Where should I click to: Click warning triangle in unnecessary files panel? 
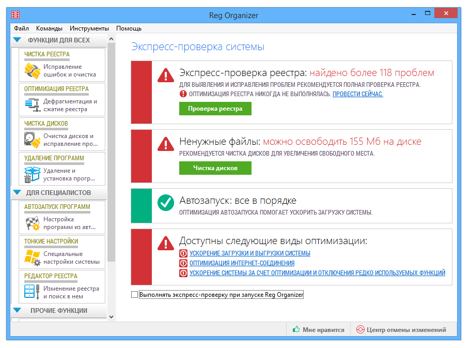tap(166, 144)
